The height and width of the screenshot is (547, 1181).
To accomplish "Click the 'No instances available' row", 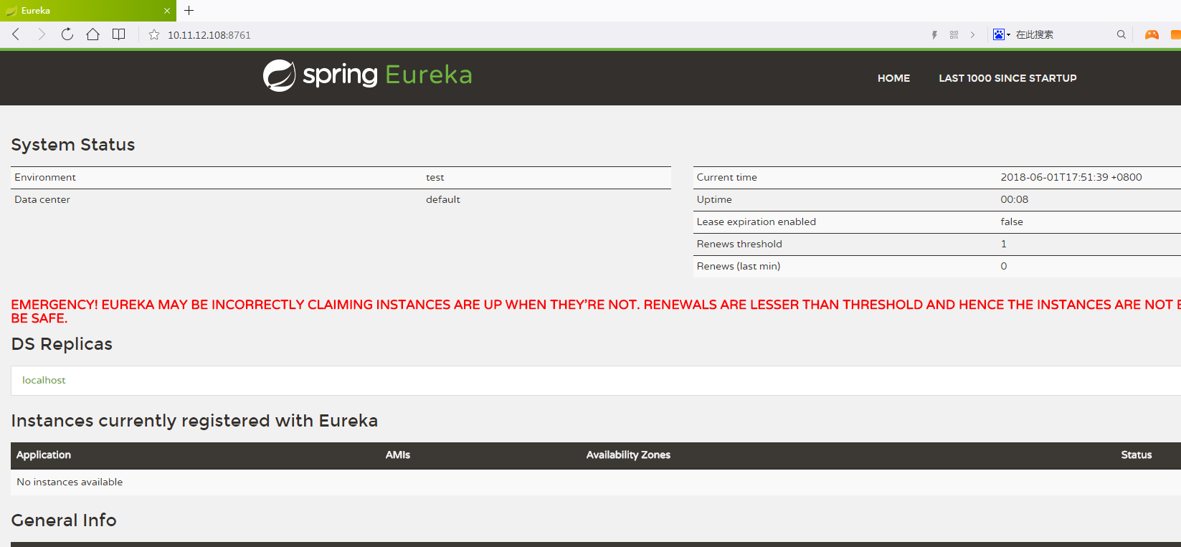I will coord(596,482).
